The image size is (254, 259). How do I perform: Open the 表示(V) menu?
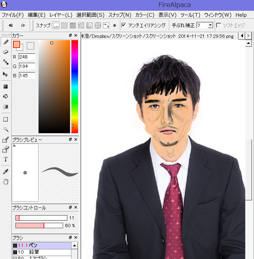tap(167, 15)
